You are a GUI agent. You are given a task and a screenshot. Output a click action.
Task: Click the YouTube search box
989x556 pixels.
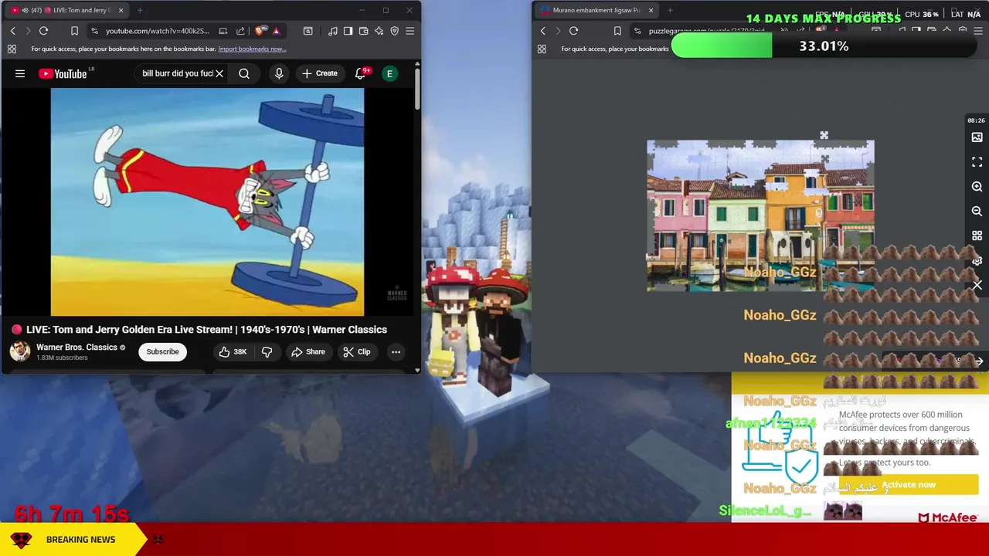pyautogui.click(x=177, y=73)
